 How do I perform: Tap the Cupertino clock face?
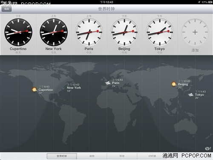pos(18,32)
